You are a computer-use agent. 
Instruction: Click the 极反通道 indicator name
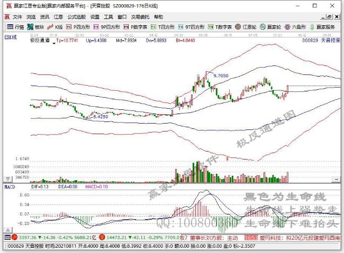click(x=40, y=40)
